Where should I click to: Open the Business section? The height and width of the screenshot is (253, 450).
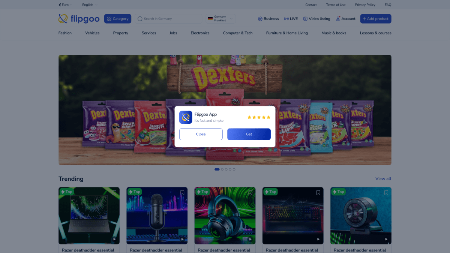tap(268, 19)
